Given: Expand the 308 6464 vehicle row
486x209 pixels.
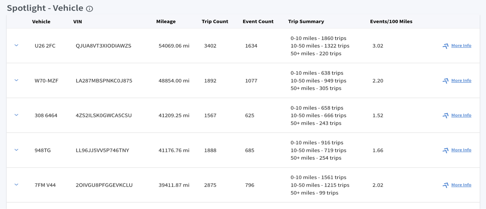Looking at the screenshot, I should 16,115.
